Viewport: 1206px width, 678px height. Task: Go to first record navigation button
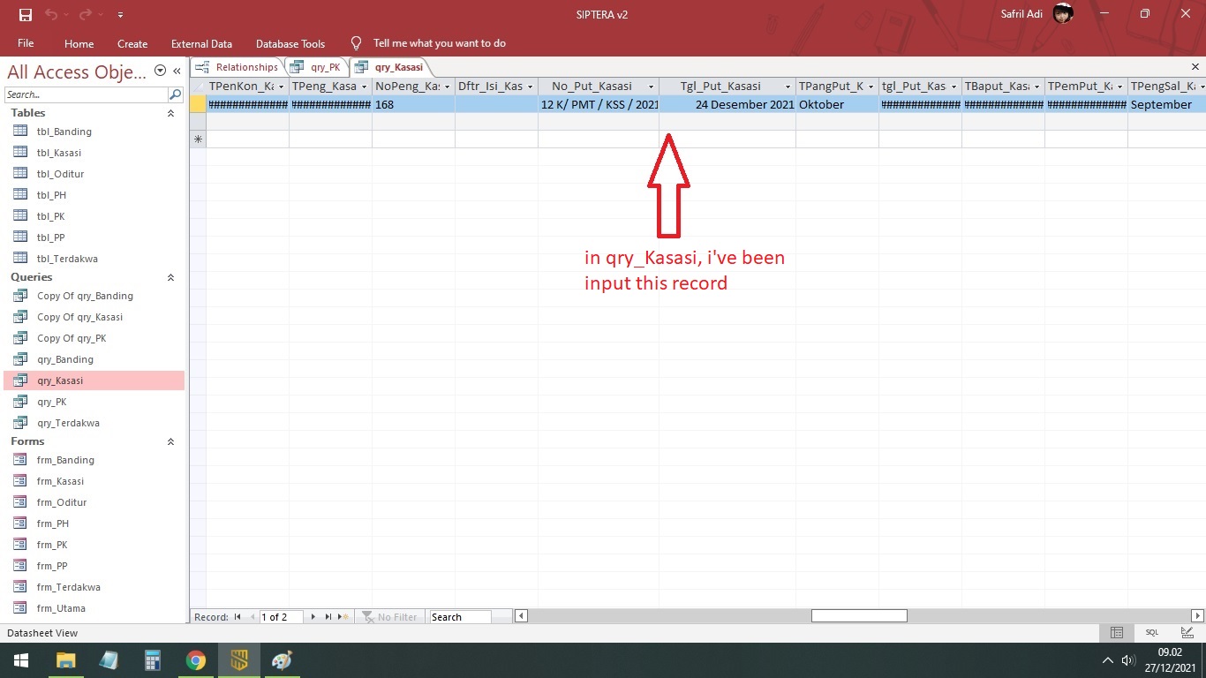coord(237,617)
